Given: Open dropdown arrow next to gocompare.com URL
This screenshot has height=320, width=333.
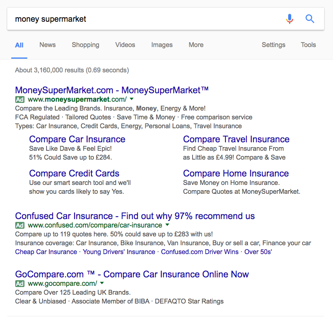Looking at the screenshot, I should pyautogui.click(x=102, y=283).
